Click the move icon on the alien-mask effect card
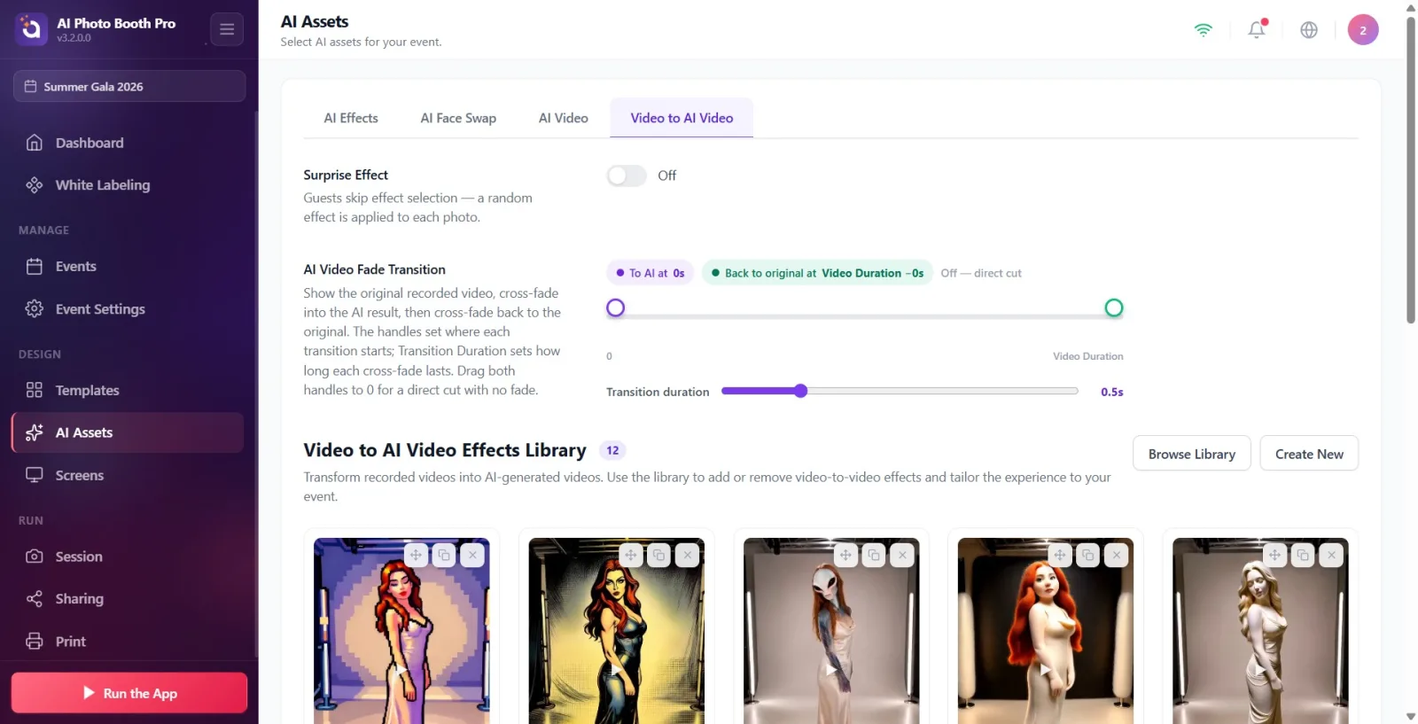This screenshot has width=1418, height=724. [845, 555]
